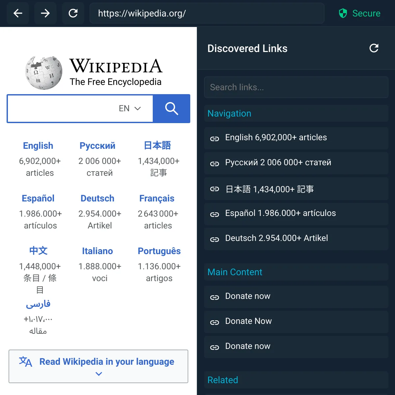Click the Wikipedia globe logo
This screenshot has height=395, width=395.
(x=44, y=73)
